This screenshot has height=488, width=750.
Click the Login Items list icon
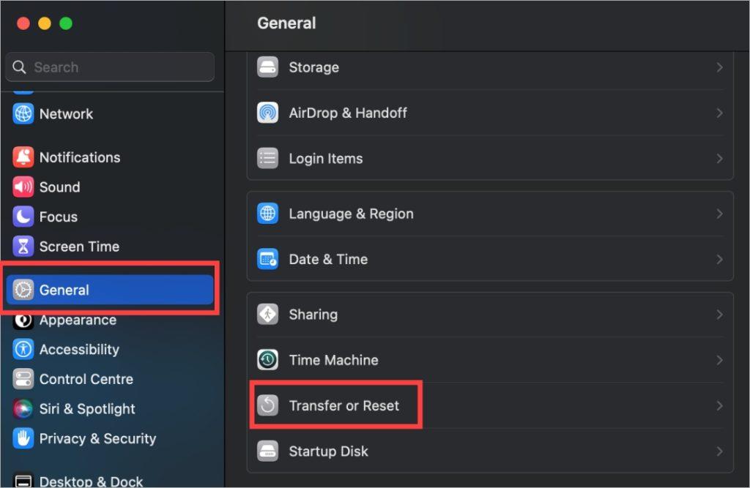click(x=267, y=158)
